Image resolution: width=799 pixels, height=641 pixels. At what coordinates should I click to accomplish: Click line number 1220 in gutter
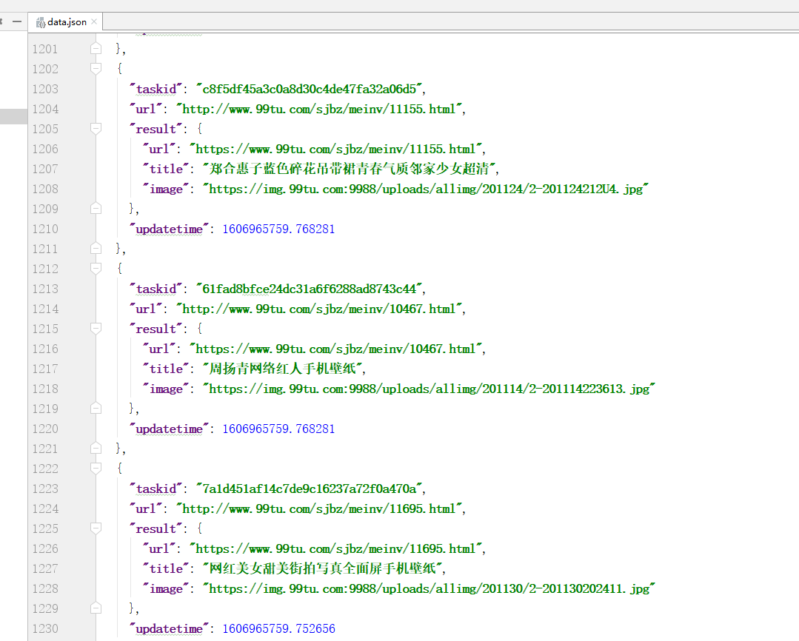coord(45,429)
